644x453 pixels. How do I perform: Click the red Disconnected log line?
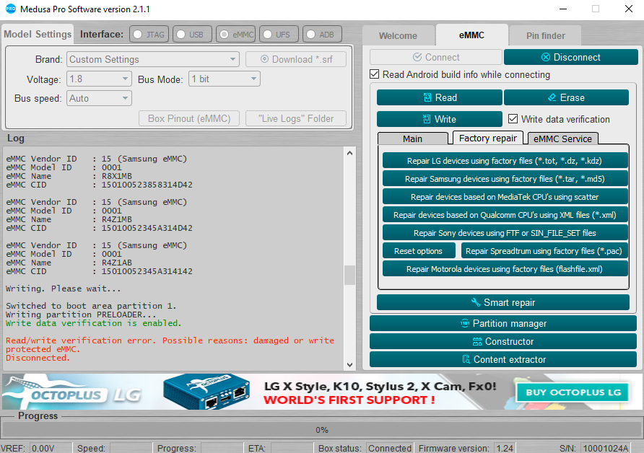pos(37,358)
